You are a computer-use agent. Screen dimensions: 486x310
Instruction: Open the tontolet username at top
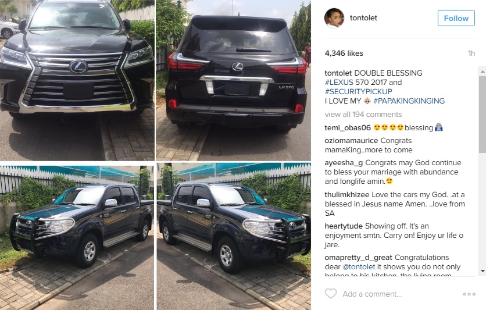pyautogui.click(x=363, y=18)
